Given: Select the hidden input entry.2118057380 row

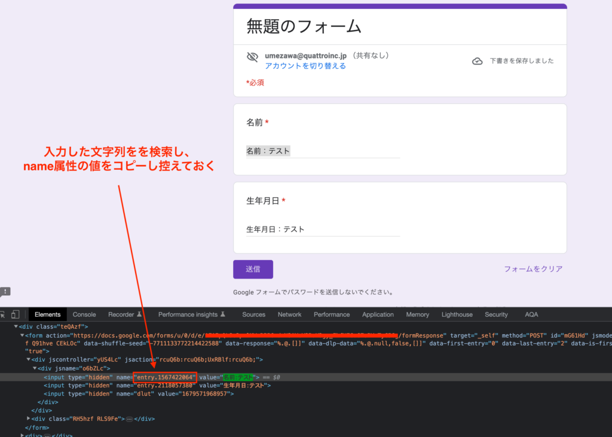Looking at the screenshot, I should coord(306,386).
